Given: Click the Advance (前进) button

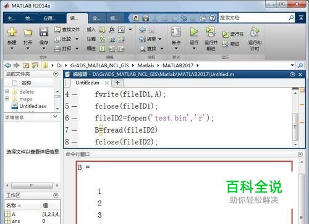Looking at the screenshot, I should (x=231, y=44).
